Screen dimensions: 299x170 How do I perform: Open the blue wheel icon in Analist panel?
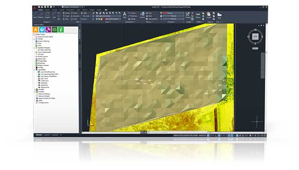tap(42, 29)
